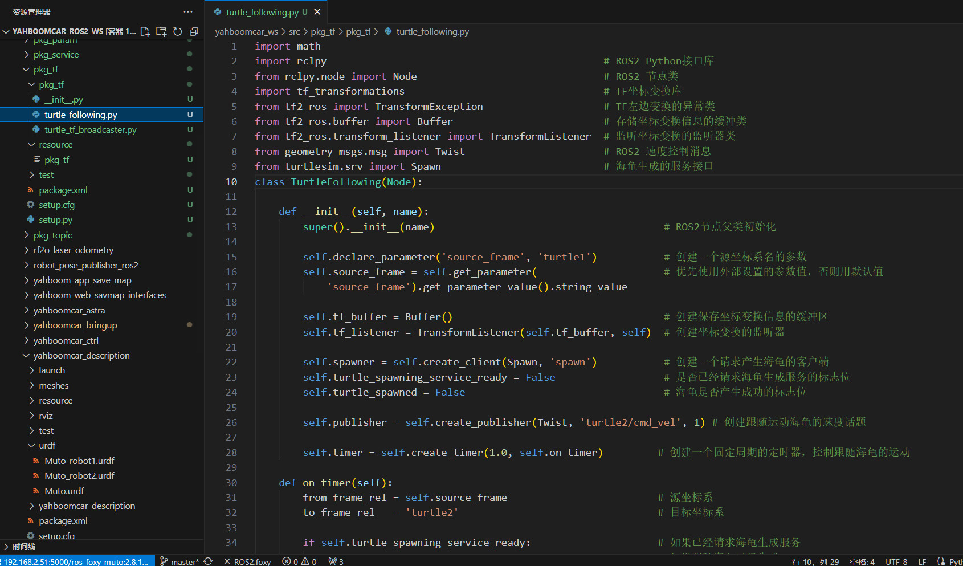Screen dimensions: 963x566
Task: Click the New File icon in explorer header
Action: pos(145,31)
